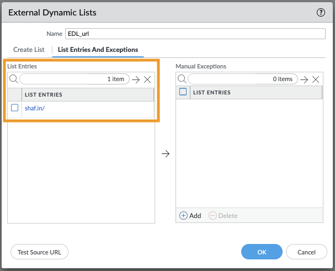335x271 pixels.
Task: Select the List Entries And Exceptions tab
Action: tap(98, 50)
